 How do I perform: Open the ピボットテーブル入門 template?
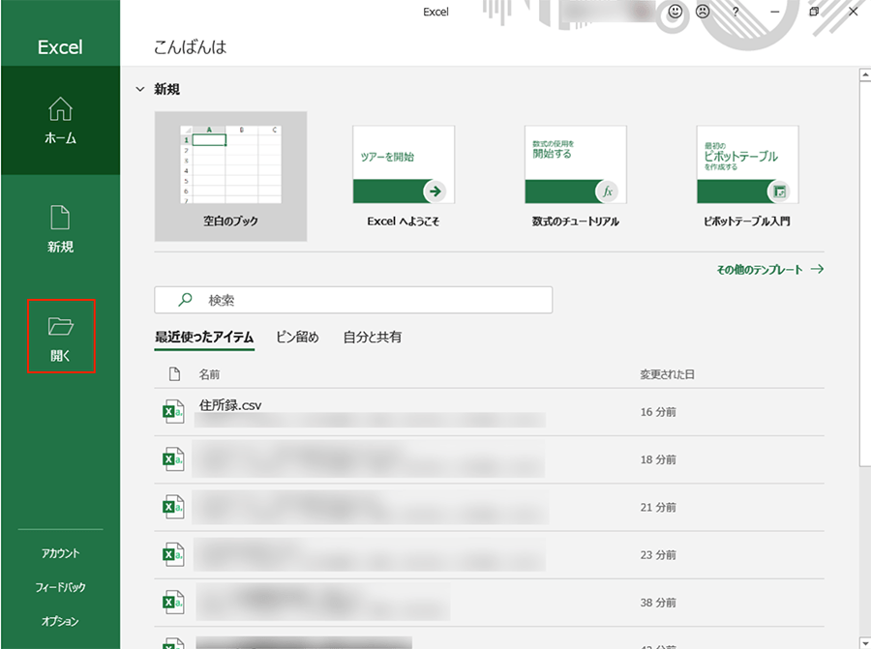747,177
